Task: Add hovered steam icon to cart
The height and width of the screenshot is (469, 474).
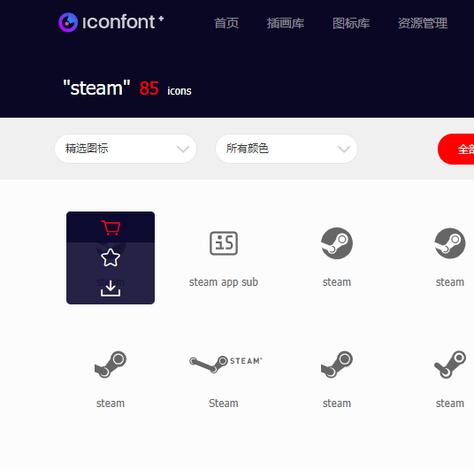Action: [x=111, y=227]
